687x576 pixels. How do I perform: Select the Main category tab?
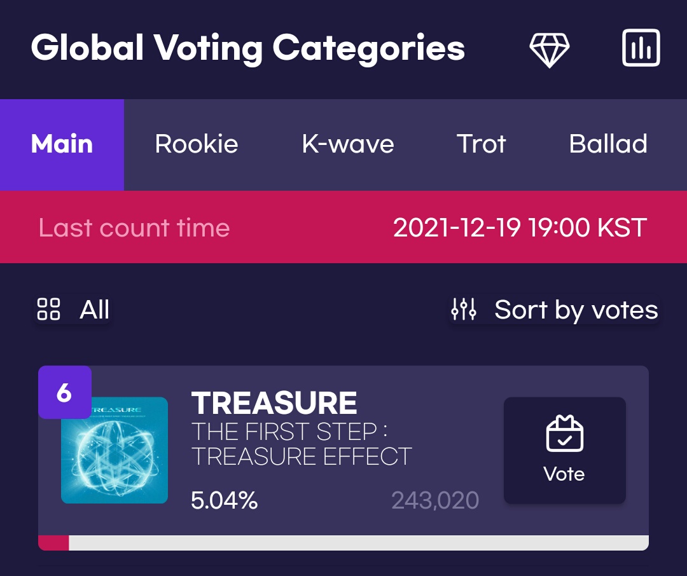62,144
